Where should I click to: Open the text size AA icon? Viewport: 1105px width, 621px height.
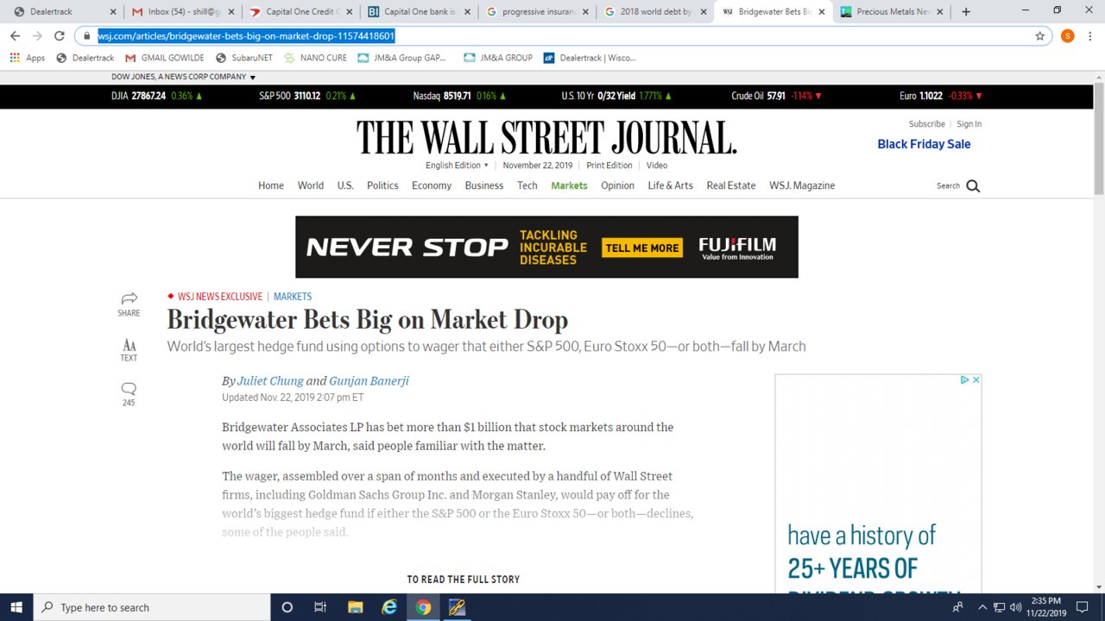pos(129,344)
